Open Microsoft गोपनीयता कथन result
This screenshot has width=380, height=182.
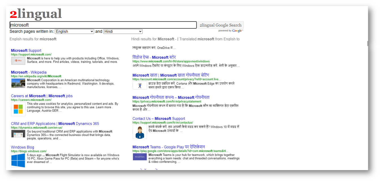171,97
